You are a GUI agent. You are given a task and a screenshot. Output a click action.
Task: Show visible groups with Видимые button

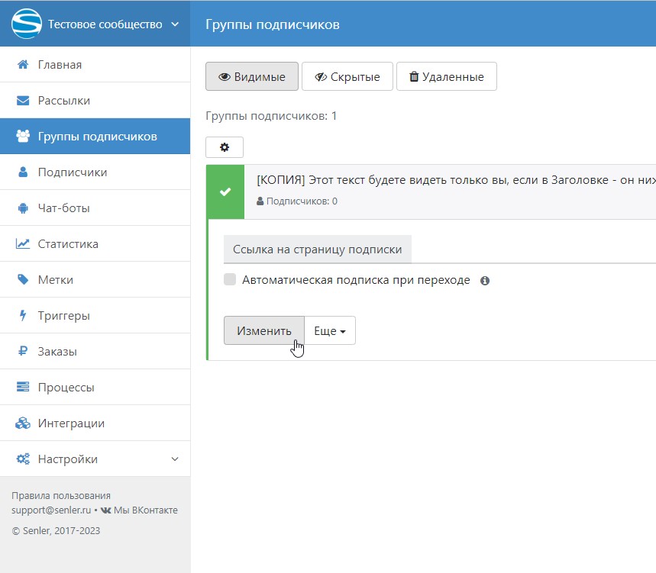[x=252, y=77]
